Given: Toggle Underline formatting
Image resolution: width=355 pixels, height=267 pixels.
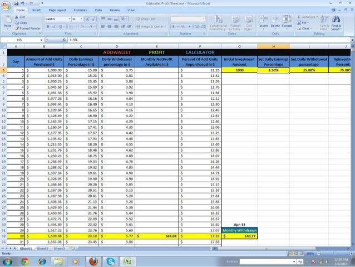Looking at the screenshot, I should tap(61, 27).
